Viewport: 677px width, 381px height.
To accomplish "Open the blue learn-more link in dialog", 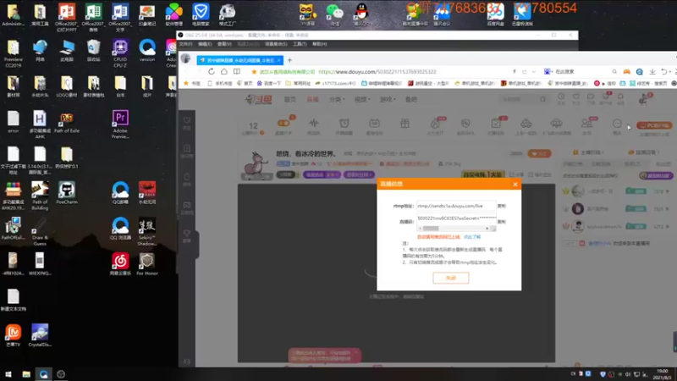I will [x=472, y=237].
